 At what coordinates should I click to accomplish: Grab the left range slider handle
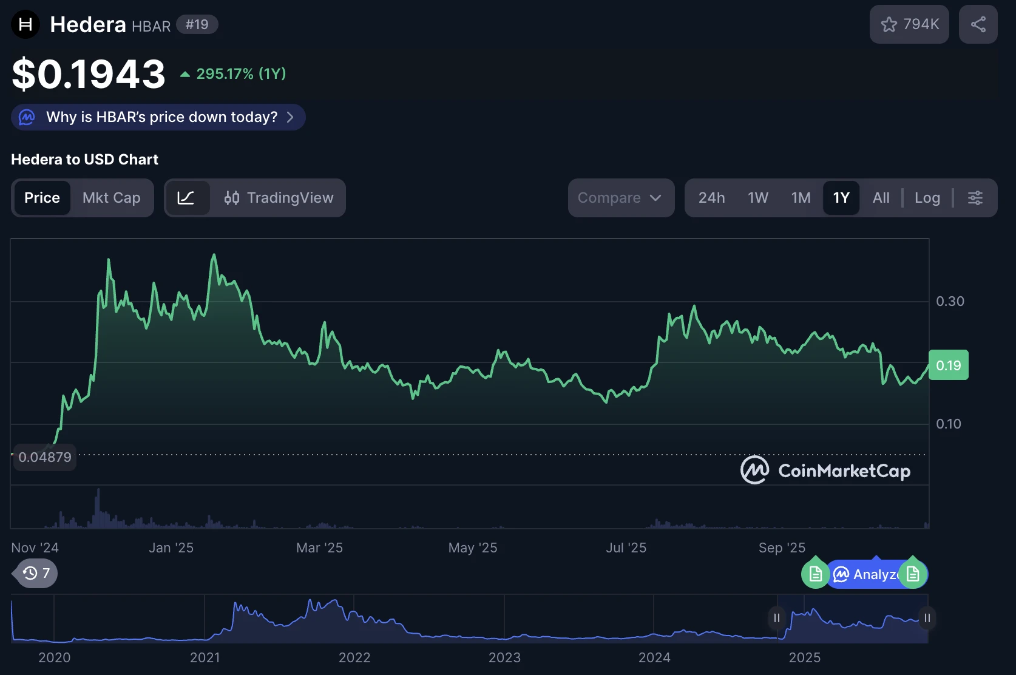coord(777,618)
